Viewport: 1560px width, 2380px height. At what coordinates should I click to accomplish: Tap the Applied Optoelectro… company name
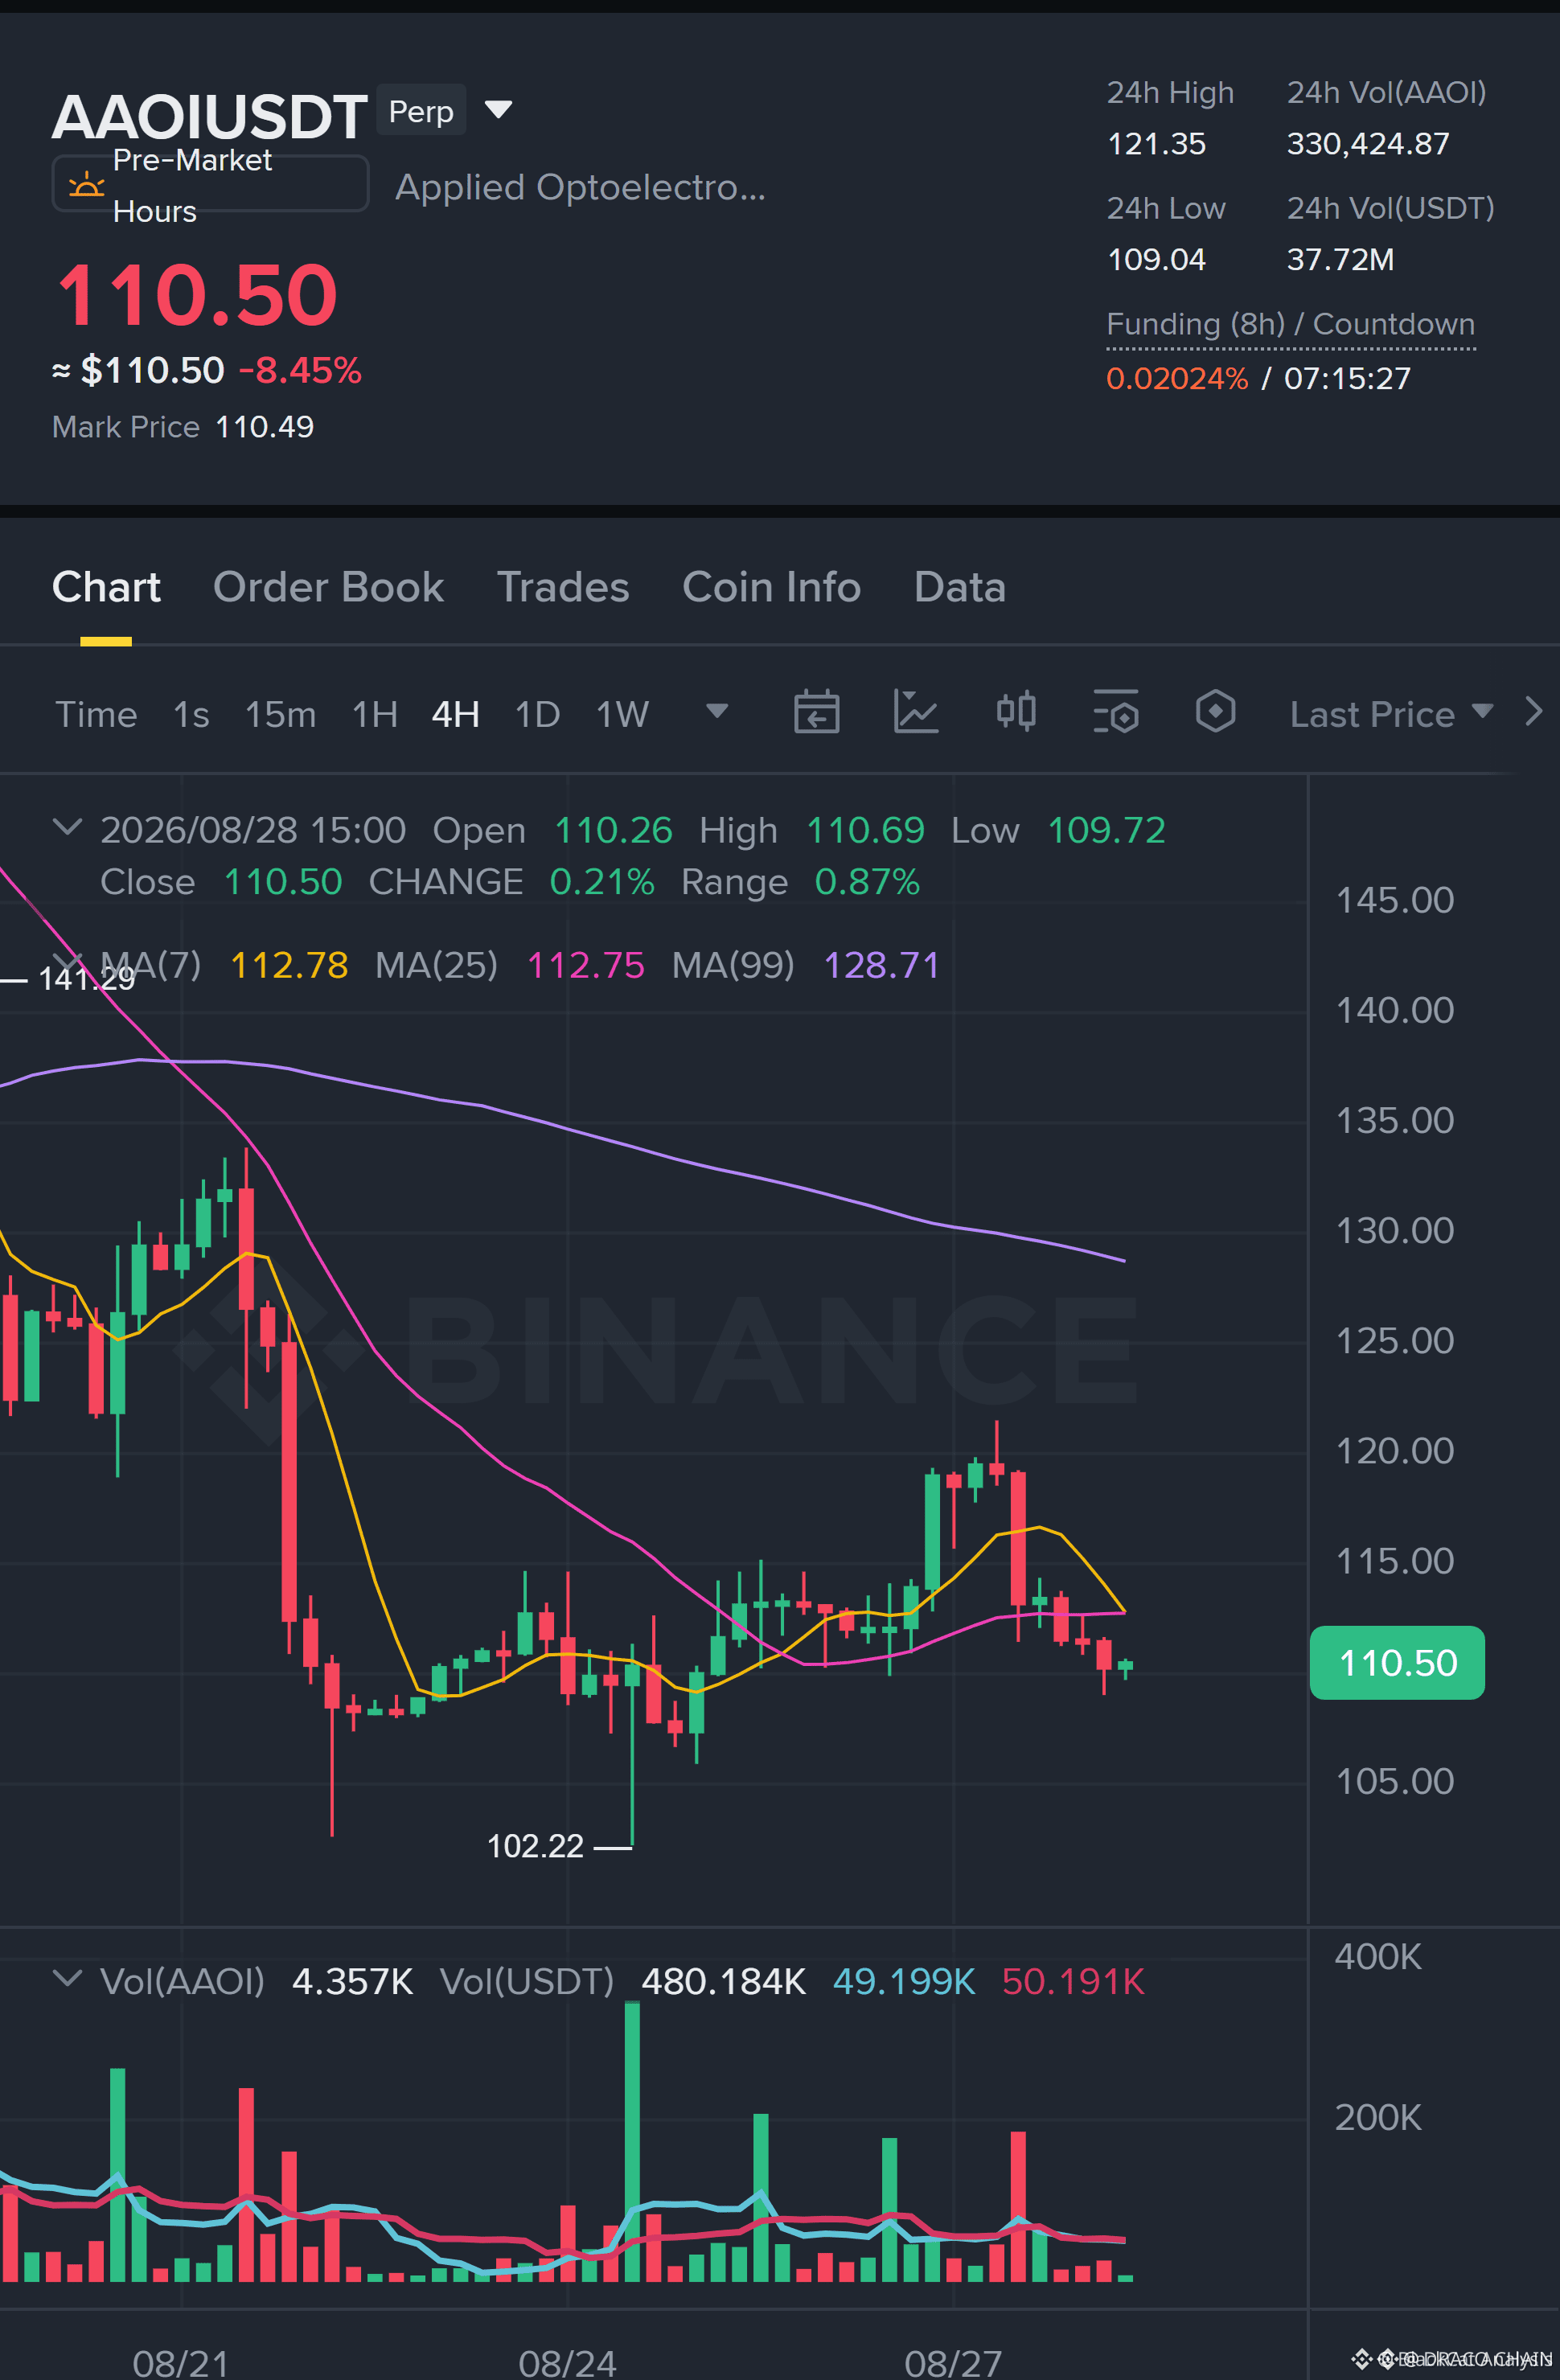(580, 187)
